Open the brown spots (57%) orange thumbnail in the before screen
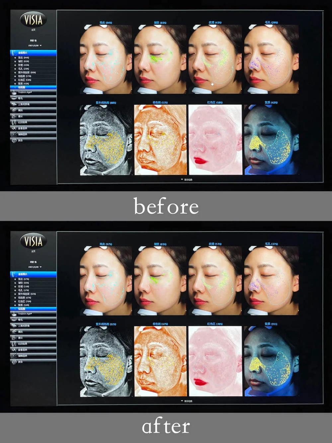Image resolution: width=332 pixels, height=443 pixels. click(x=160, y=140)
